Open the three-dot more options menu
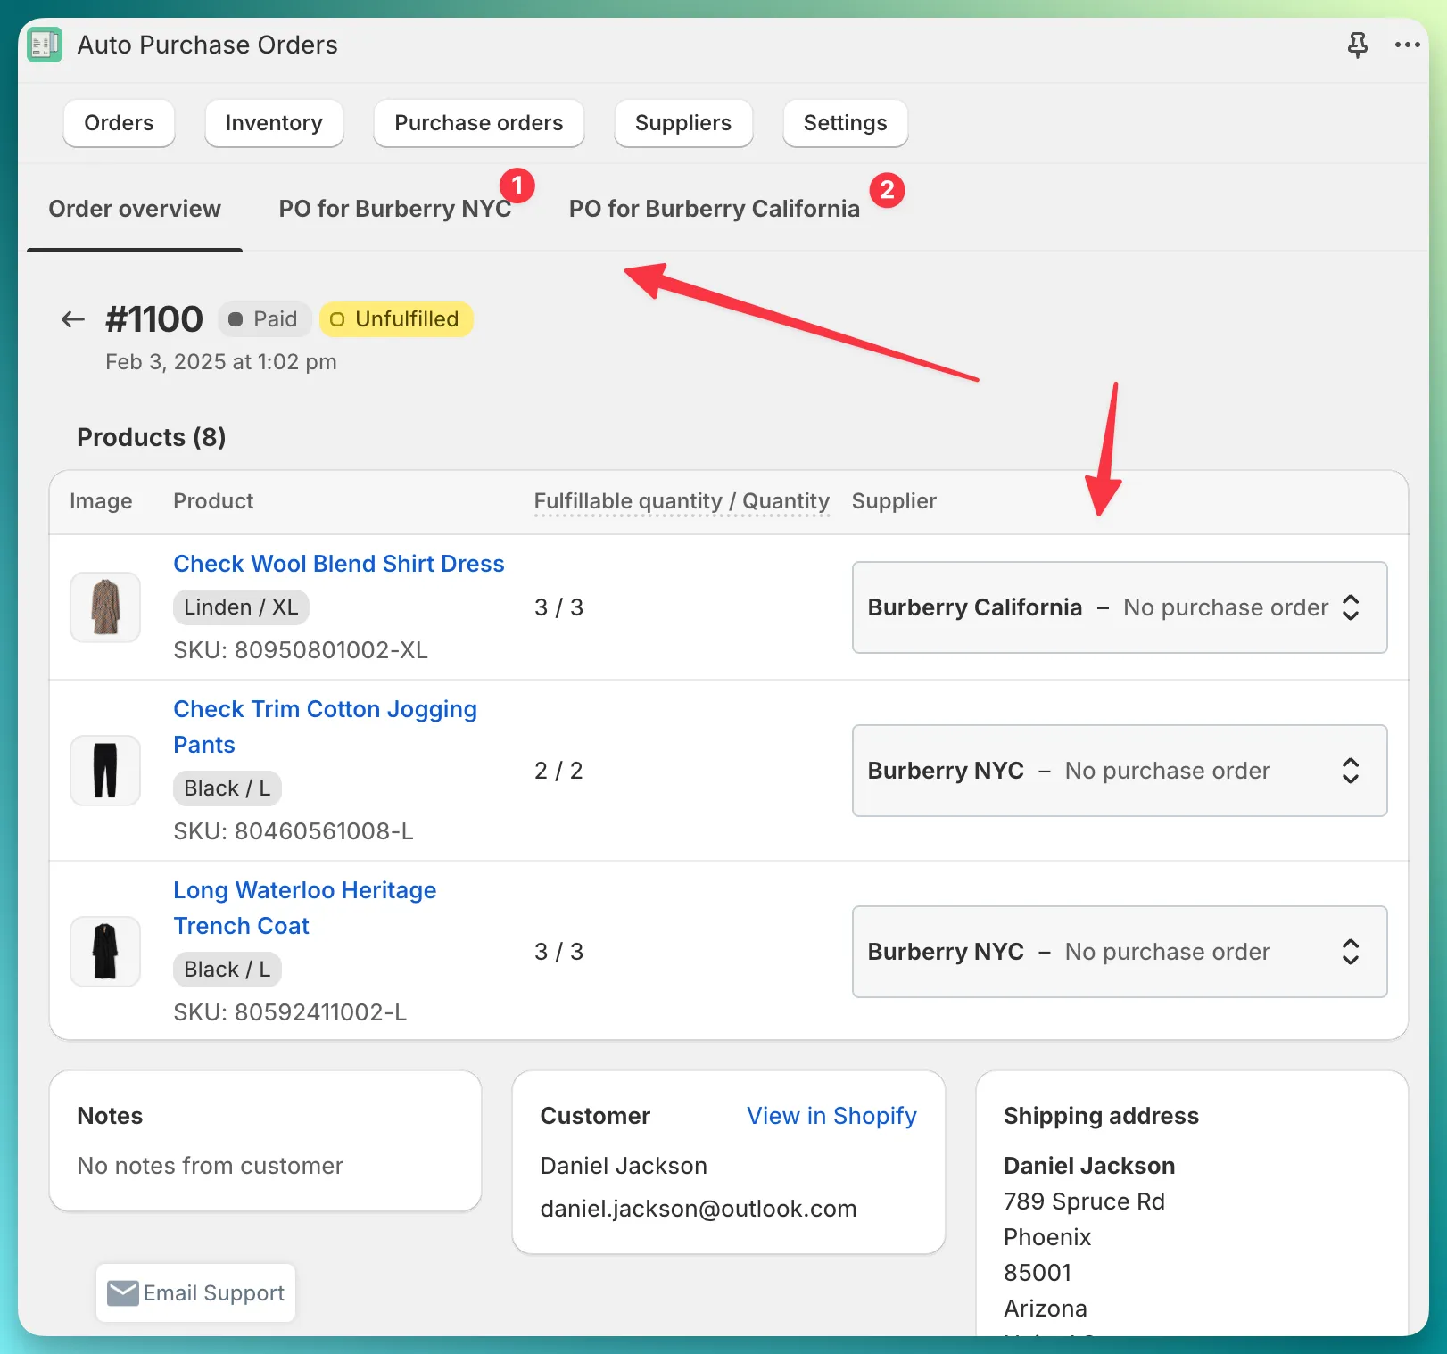 1407,45
